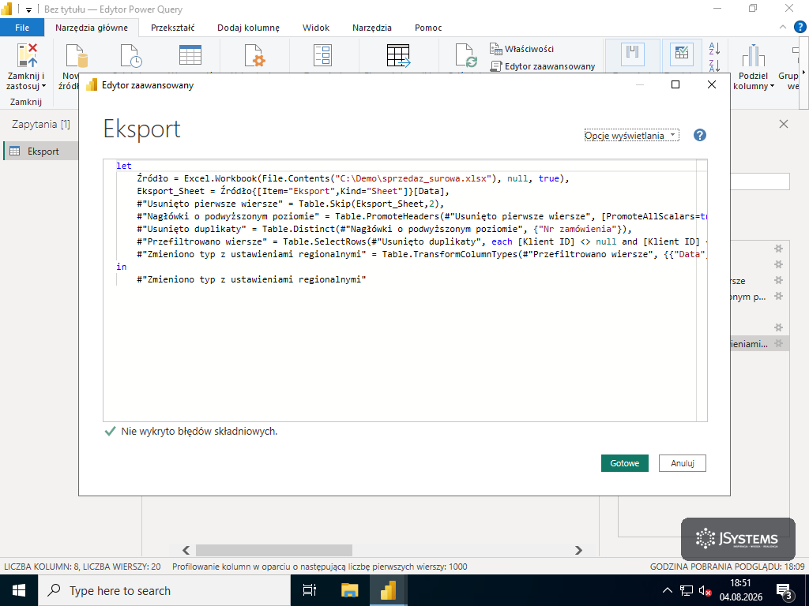Image resolution: width=809 pixels, height=606 pixels.
Task: Click the data source settings gear icon
Action: point(255,56)
